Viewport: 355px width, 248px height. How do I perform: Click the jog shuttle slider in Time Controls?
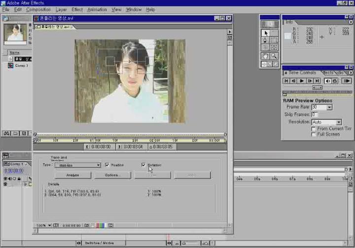point(317,88)
